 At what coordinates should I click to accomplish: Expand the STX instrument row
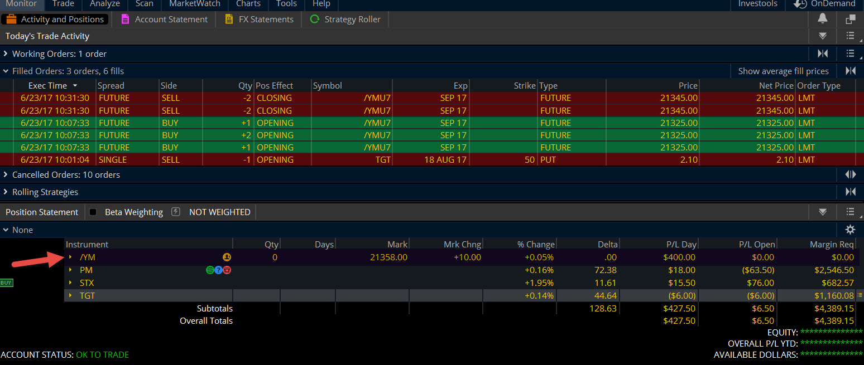[70, 283]
